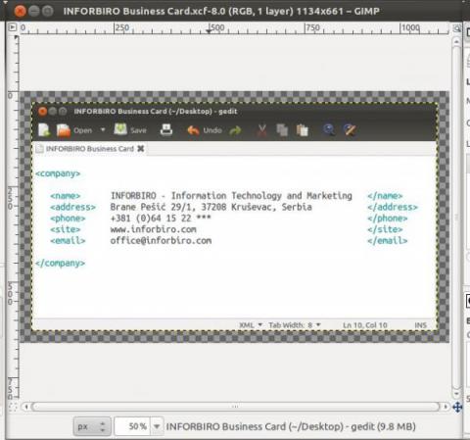Click the </email> closing tag
This screenshot has height=440, width=470.
tap(388, 240)
